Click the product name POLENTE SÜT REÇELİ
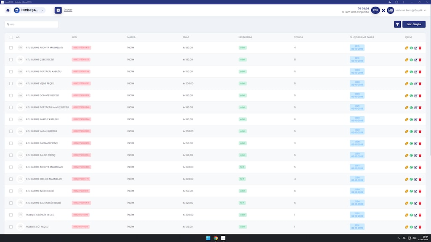The width and height of the screenshot is (431, 242). tap(37, 227)
